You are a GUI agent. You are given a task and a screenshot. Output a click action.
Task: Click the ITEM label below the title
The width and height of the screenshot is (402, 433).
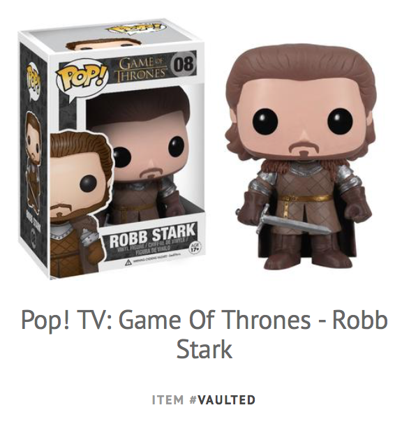pos(167,399)
